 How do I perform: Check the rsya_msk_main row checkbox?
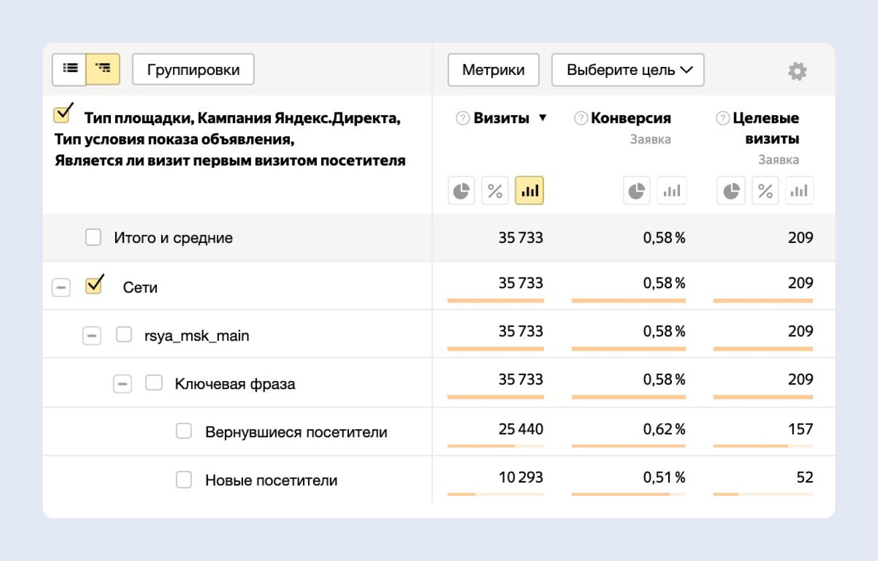124,335
